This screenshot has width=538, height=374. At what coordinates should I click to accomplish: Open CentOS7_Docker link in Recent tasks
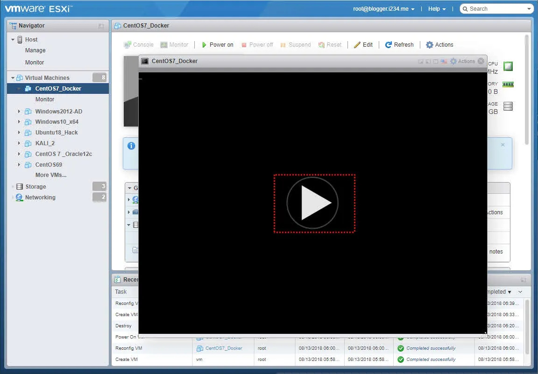(223, 348)
